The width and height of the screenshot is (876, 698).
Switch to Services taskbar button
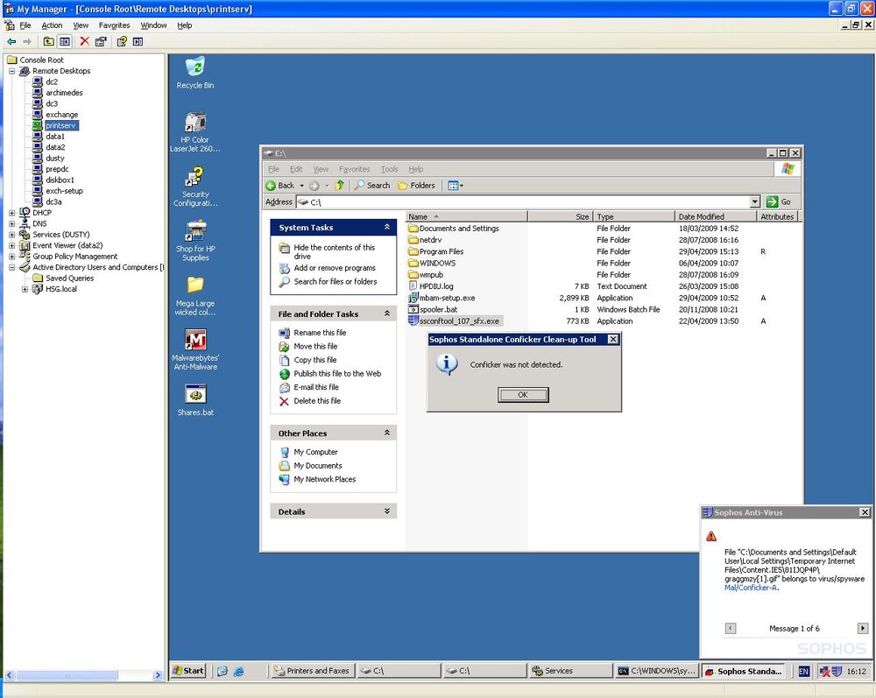tap(570, 671)
